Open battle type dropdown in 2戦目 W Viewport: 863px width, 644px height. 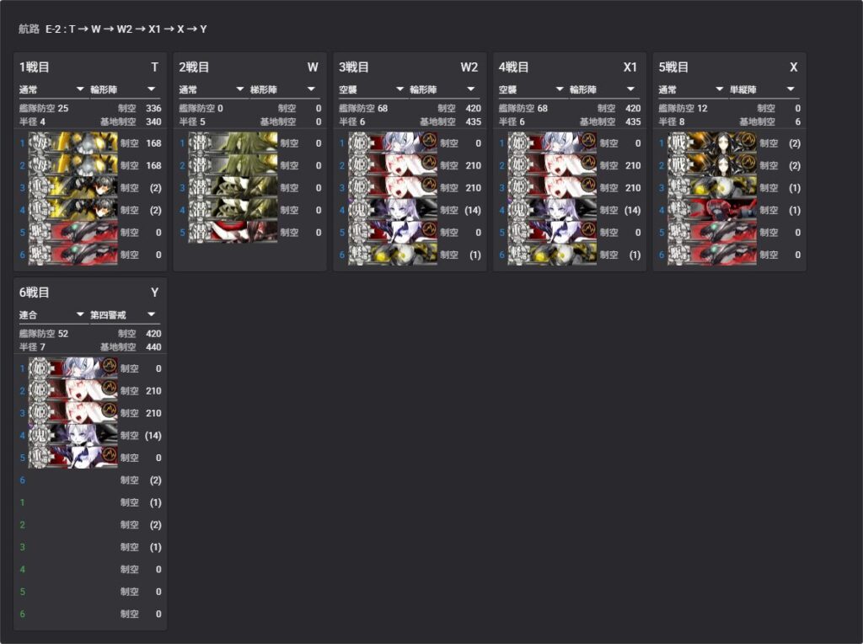[212, 89]
